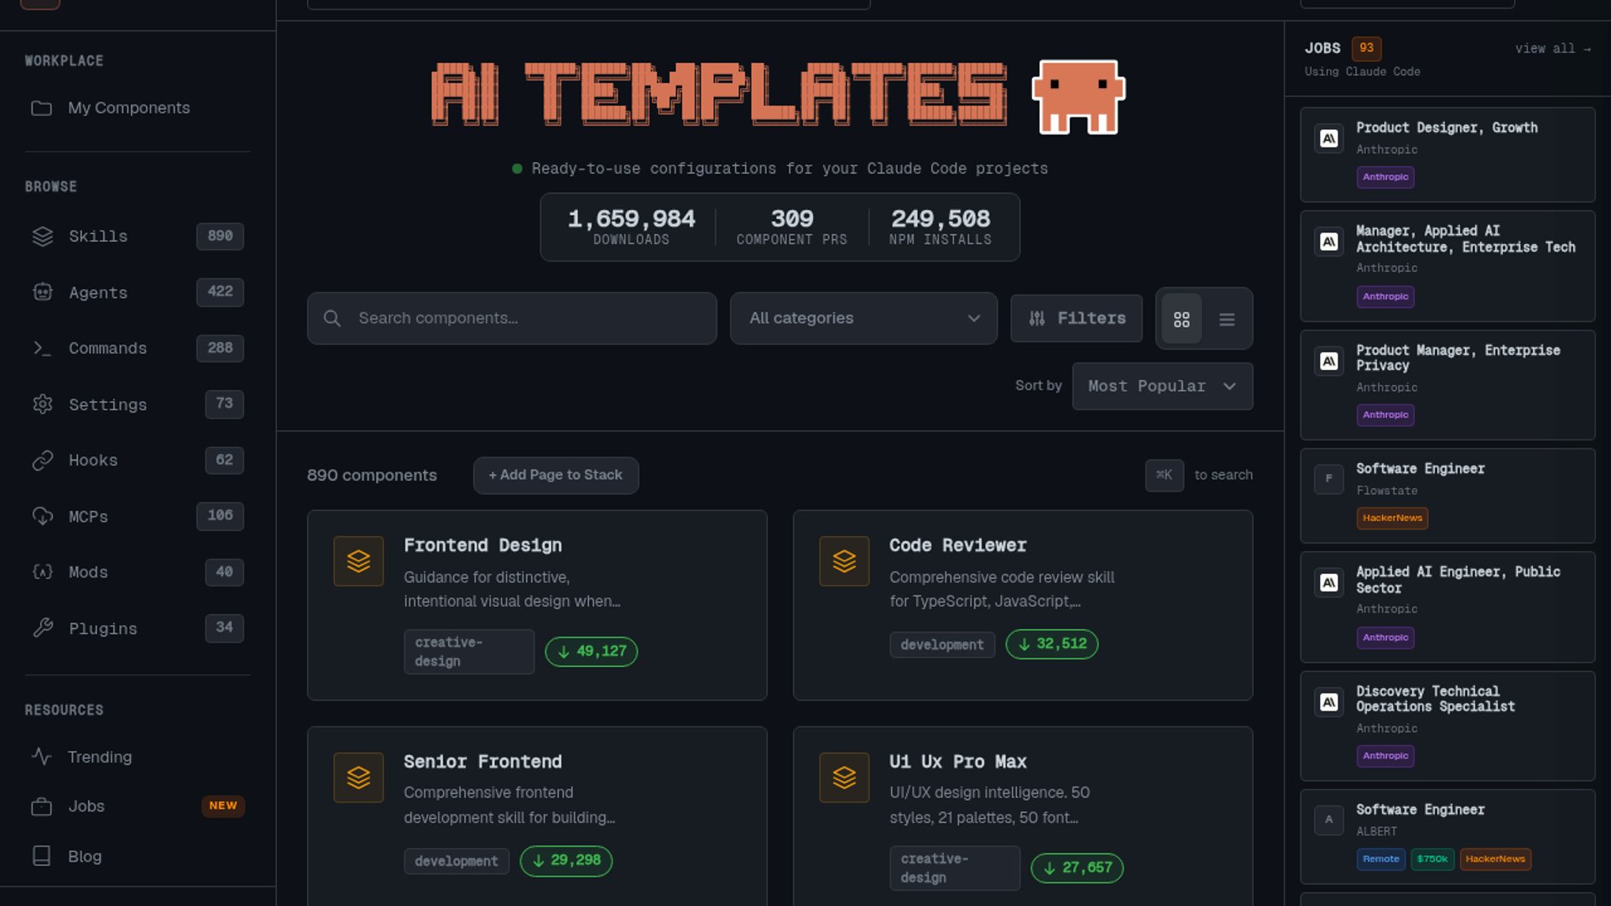Click the Settings gear icon
1611x906 pixels.
click(x=43, y=404)
